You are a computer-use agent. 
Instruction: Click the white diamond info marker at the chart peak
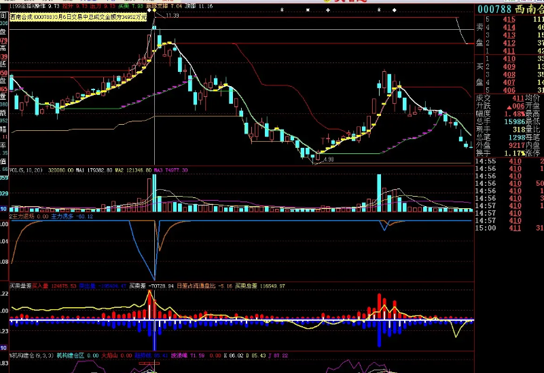149,10
